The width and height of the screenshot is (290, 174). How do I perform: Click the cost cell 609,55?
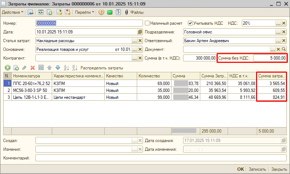point(271,90)
